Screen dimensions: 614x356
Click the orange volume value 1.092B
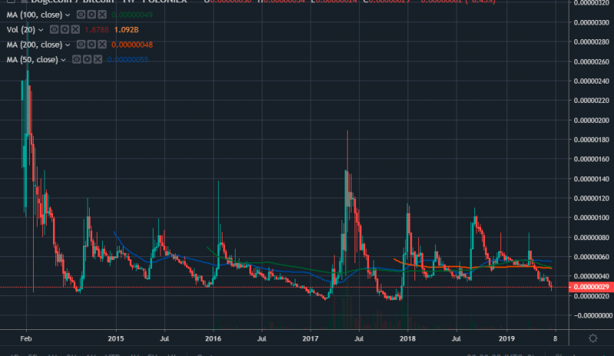pos(126,29)
